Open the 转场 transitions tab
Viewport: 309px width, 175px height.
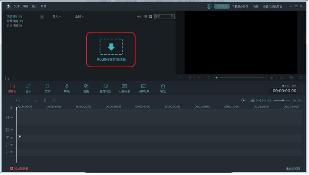click(x=67, y=89)
